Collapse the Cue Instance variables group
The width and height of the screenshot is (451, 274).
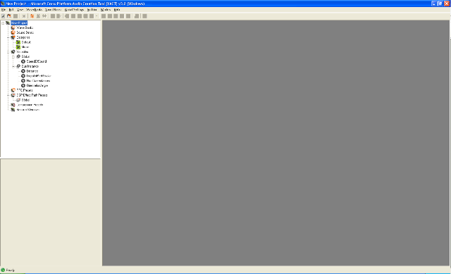(x=13, y=66)
